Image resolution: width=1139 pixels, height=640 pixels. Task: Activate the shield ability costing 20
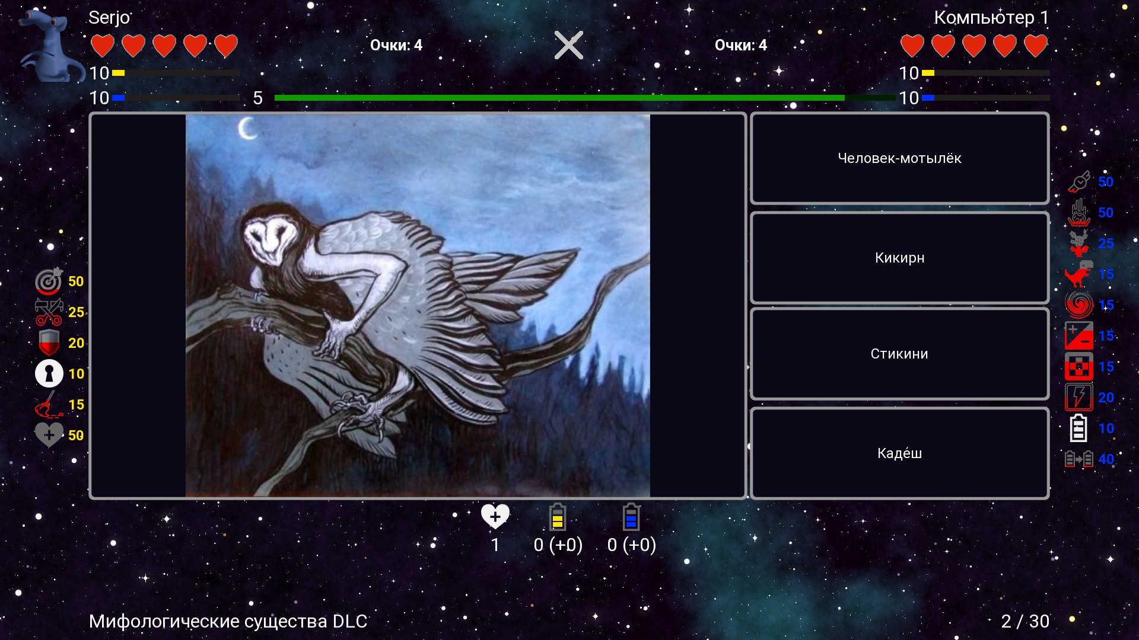[x=49, y=343]
